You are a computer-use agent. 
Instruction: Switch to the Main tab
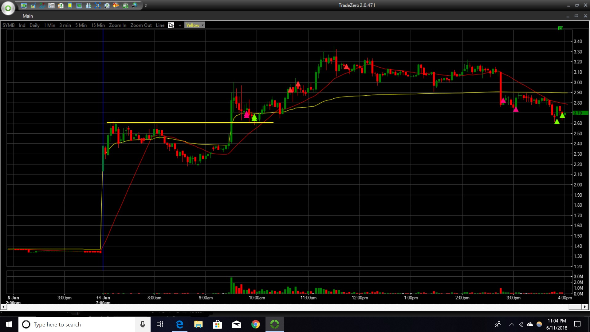[x=28, y=16]
